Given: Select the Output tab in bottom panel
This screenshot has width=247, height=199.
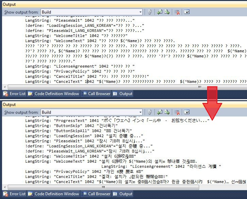Looking at the screenshot, I should point(123,194).
